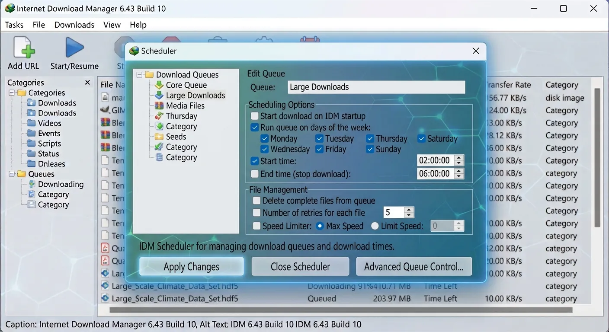Uncheck Run queue on days of week

click(255, 128)
